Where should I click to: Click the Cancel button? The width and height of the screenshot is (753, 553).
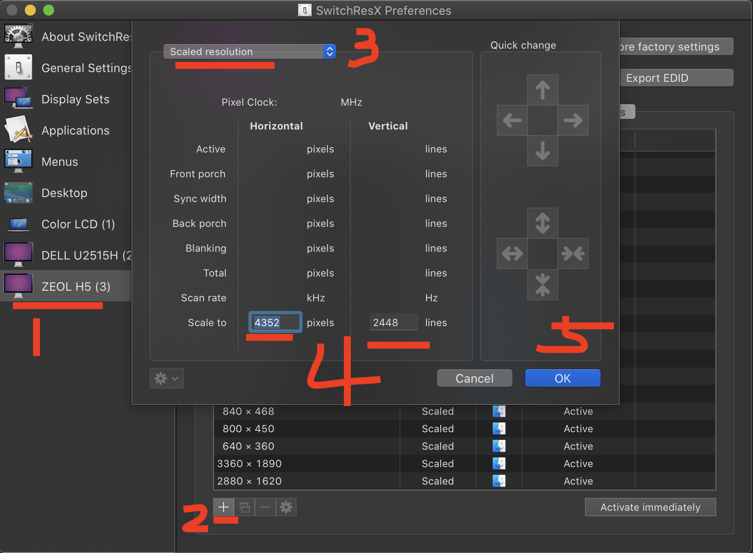[x=474, y=378]
